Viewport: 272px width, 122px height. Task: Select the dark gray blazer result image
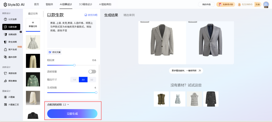pos(210,43)
